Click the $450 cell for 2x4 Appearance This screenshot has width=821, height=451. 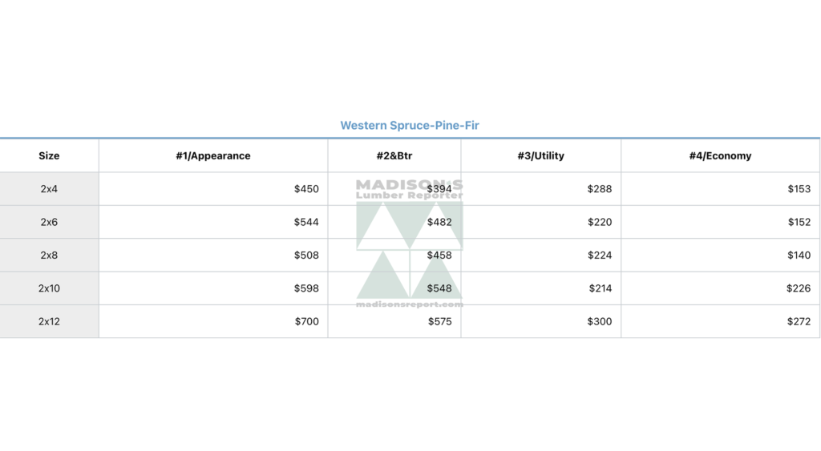(x=213, y=189)
